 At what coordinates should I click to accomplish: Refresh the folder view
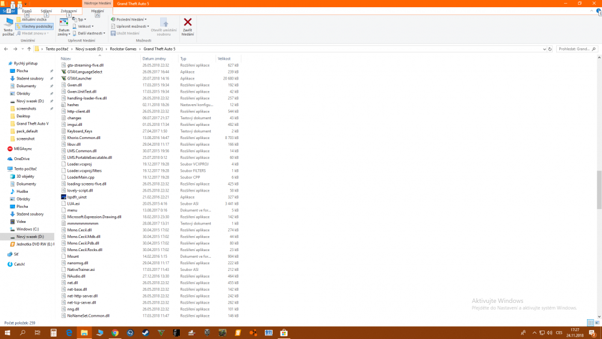click(550, 49)
